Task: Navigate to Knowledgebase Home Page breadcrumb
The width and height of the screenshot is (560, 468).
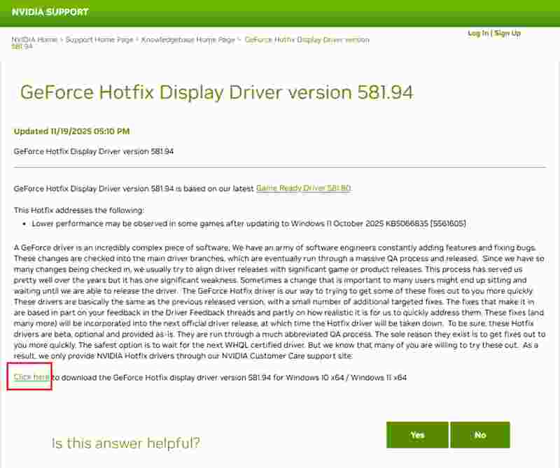Action: [188, 40]
